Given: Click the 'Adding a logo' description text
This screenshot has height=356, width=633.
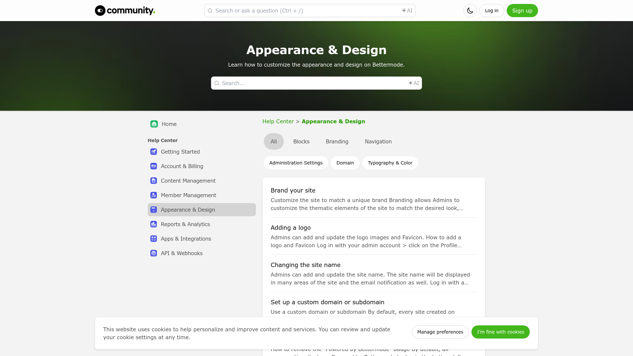Looking at the screenshot, I should [366, 241].
